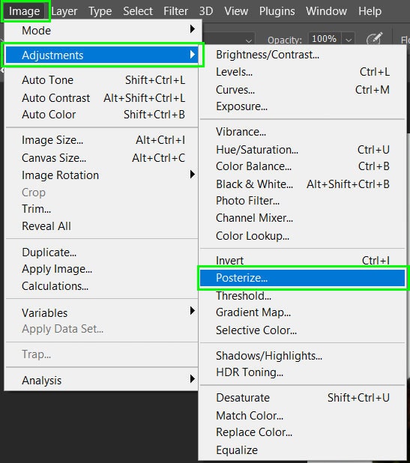Viewport: 410px width, 463px height.
Task: Apply Auto Contrast to image
Action: coord(101,97)
